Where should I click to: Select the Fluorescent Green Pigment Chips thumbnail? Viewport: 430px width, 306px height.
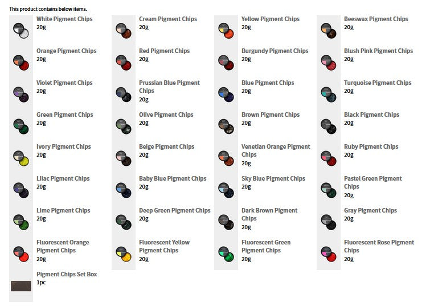click(226, 254)
